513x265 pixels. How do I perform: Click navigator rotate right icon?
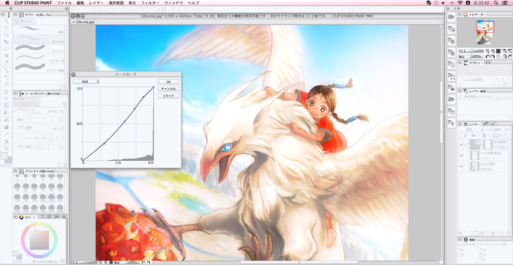[492, 56]
